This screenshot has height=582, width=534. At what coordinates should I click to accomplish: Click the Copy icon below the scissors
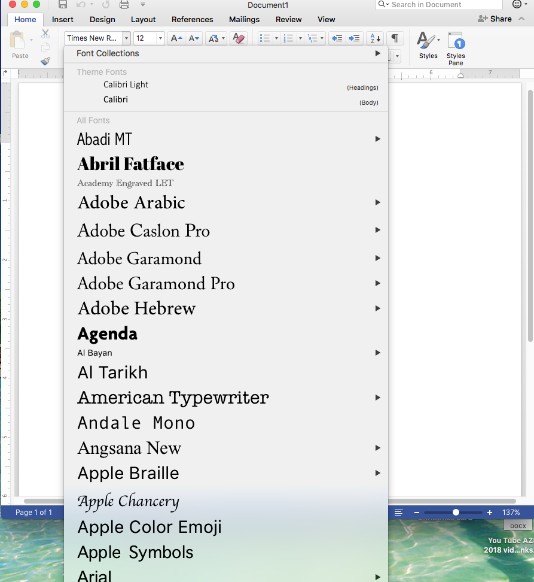[45, 47]
